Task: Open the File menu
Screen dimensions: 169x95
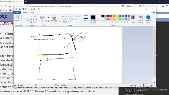Action: tap(17, 13)
